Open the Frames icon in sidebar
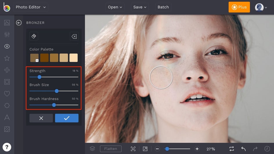 [7, 82]
